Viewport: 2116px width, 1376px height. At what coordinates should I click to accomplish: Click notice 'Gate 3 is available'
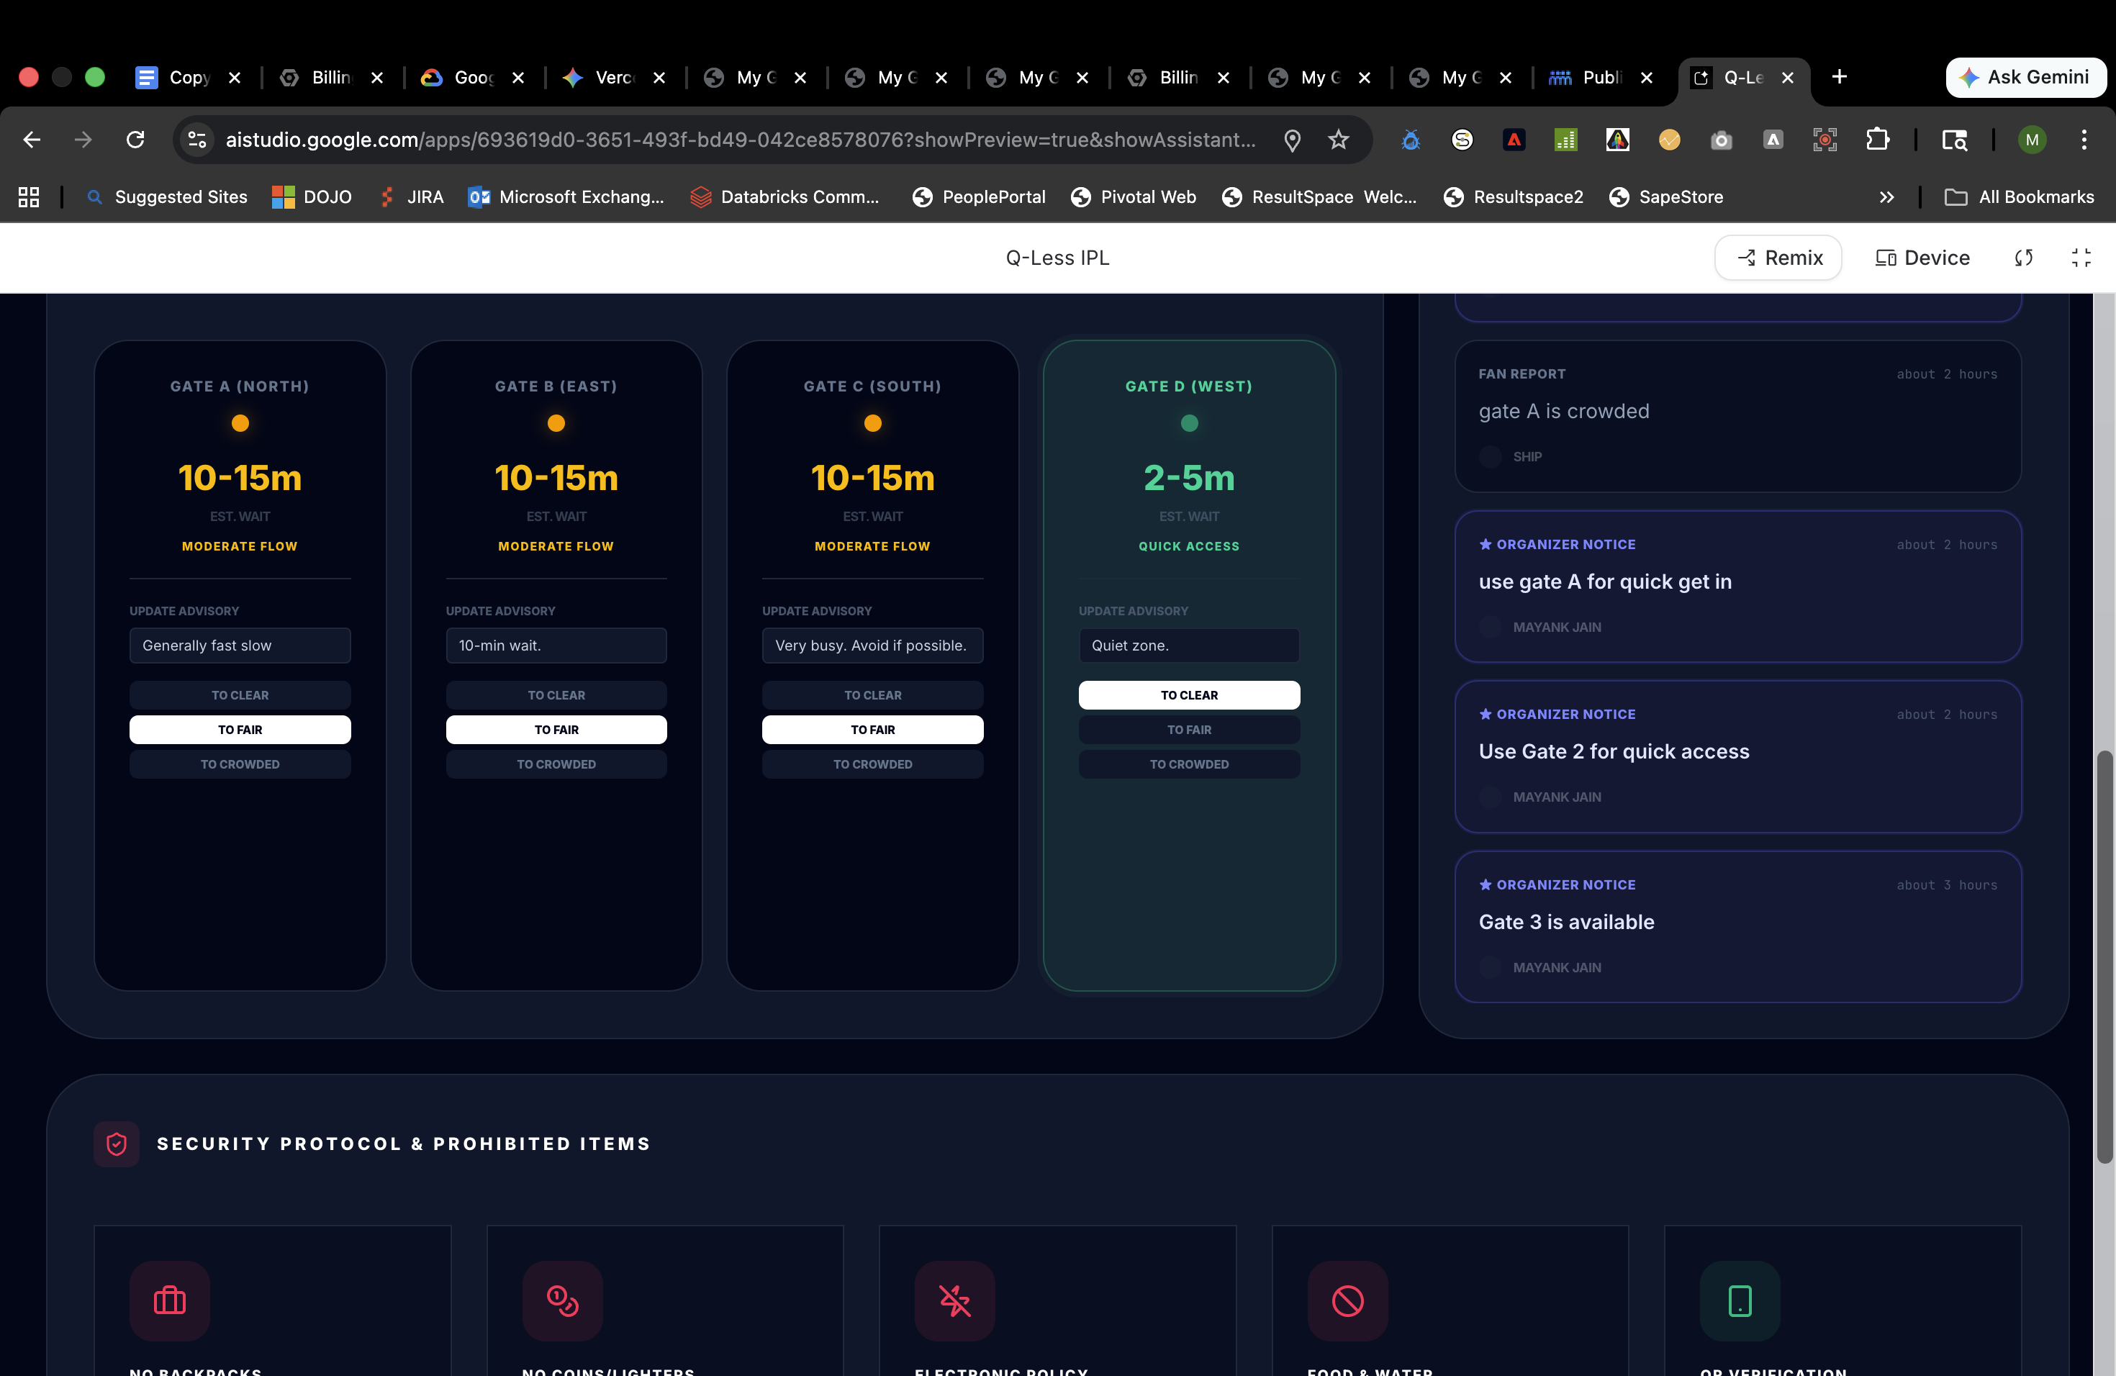click(x=1567, y=923)
